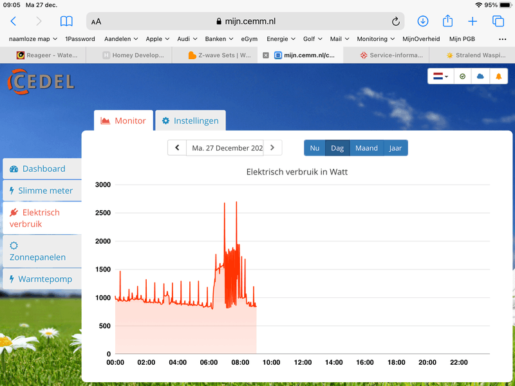The height and width of the screenshot is (386, 515).
Task: Go back with Safari back arrow
Action: (x=14, y=21)
